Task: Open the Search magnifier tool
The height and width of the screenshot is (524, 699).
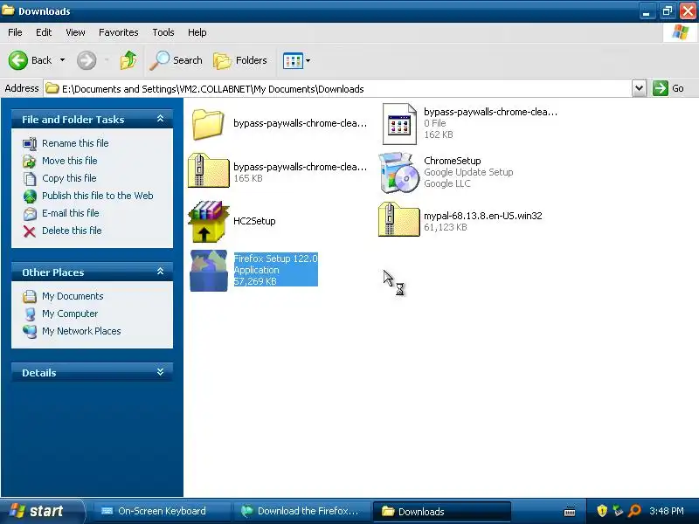Action: pos(176,60)
